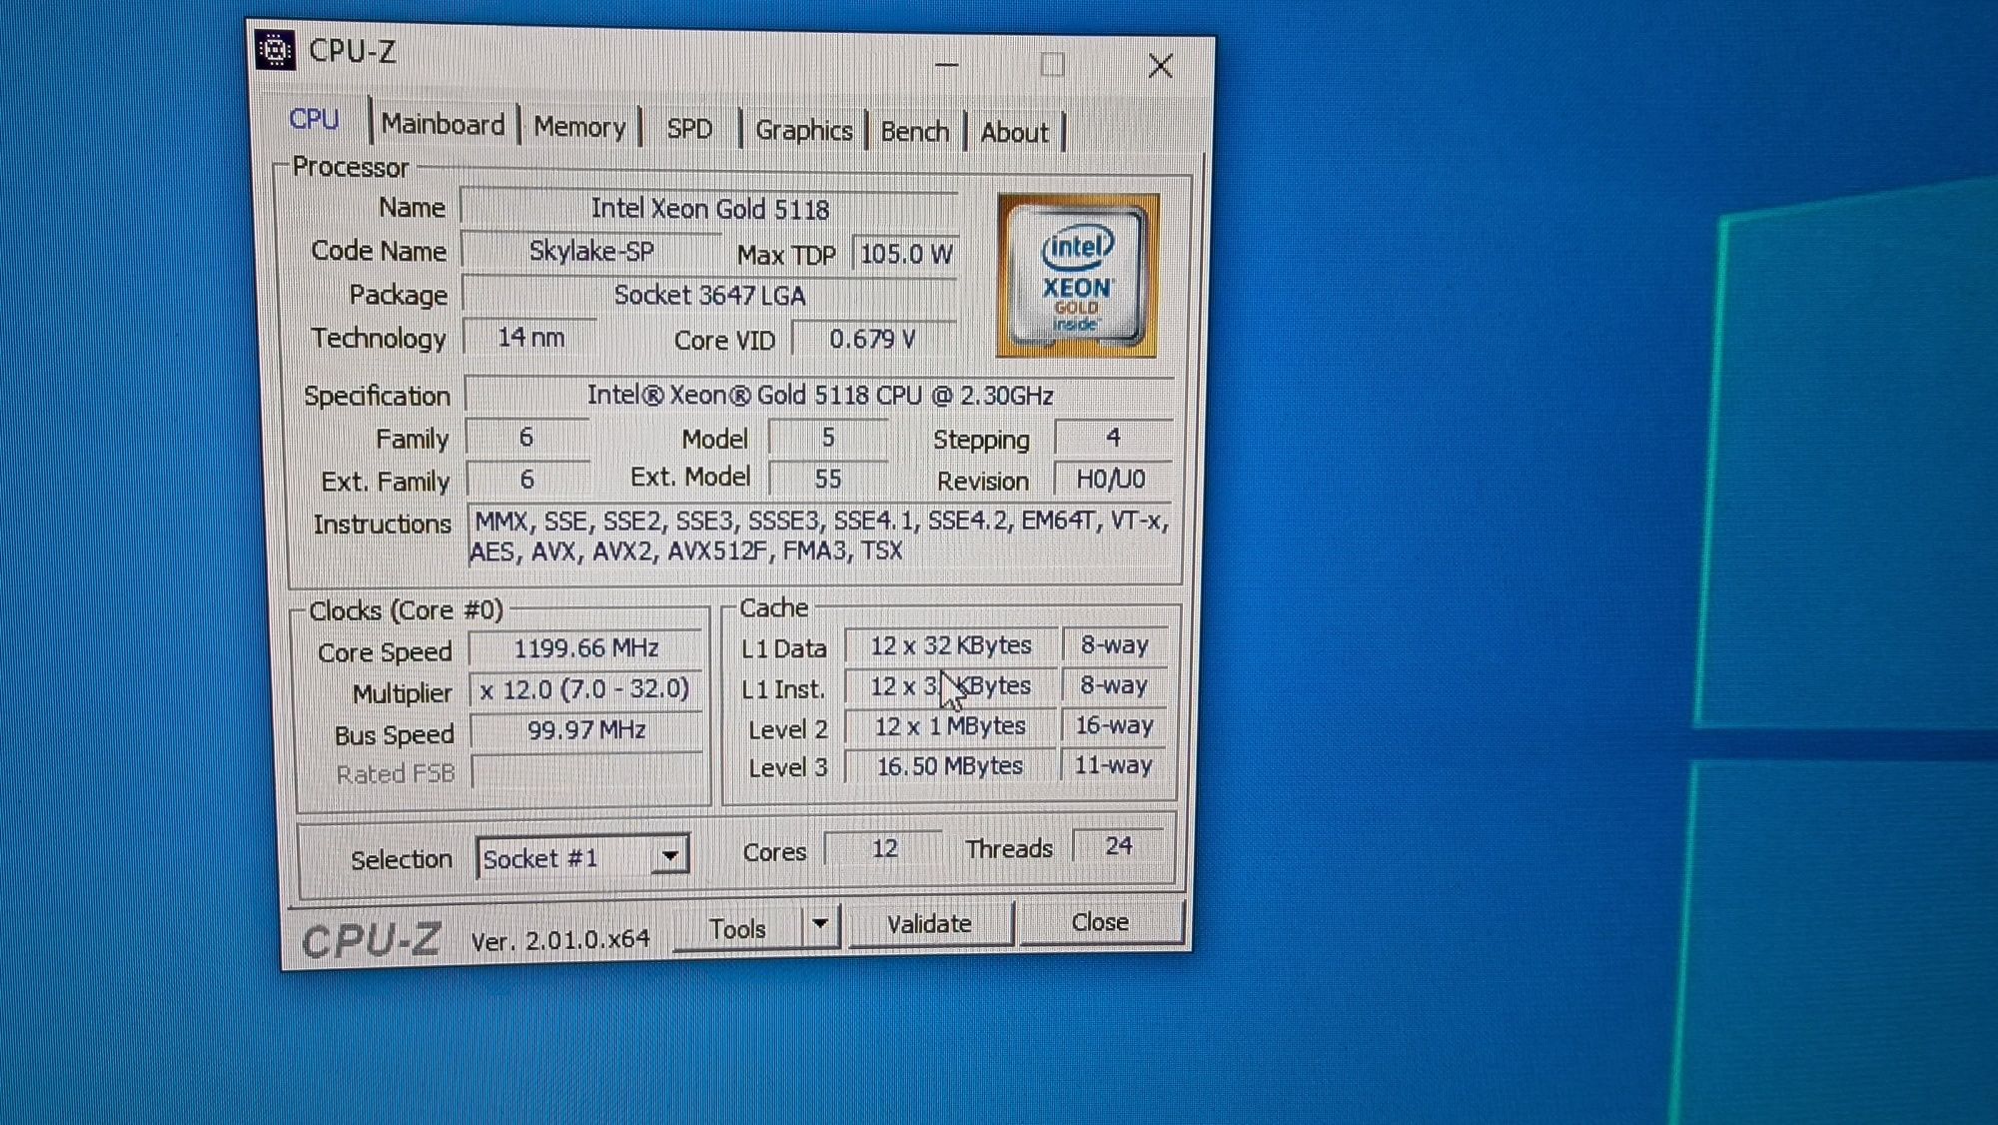Click L1 Data value 12 x 32 KBytes
The image size is (1998, 1125).
click(950, 645)
